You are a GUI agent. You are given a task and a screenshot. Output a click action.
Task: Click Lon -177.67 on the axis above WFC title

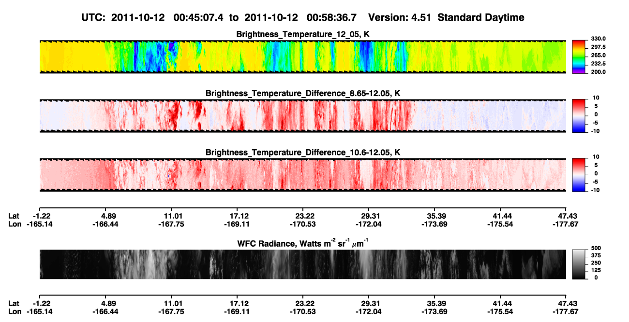(566, 224)
